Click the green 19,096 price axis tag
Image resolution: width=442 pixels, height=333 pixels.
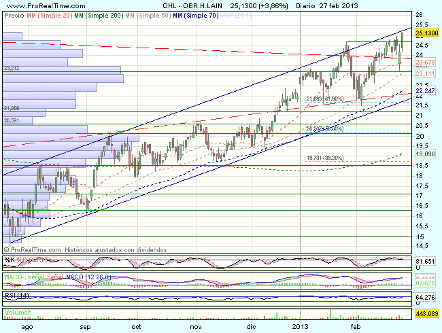424,154
